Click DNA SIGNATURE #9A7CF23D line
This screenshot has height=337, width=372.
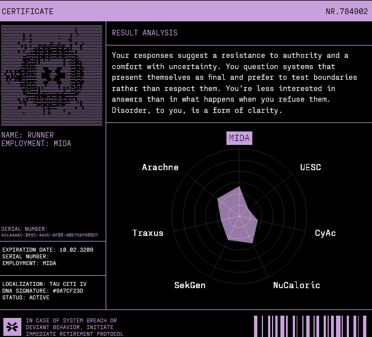(x=43, y=291)
